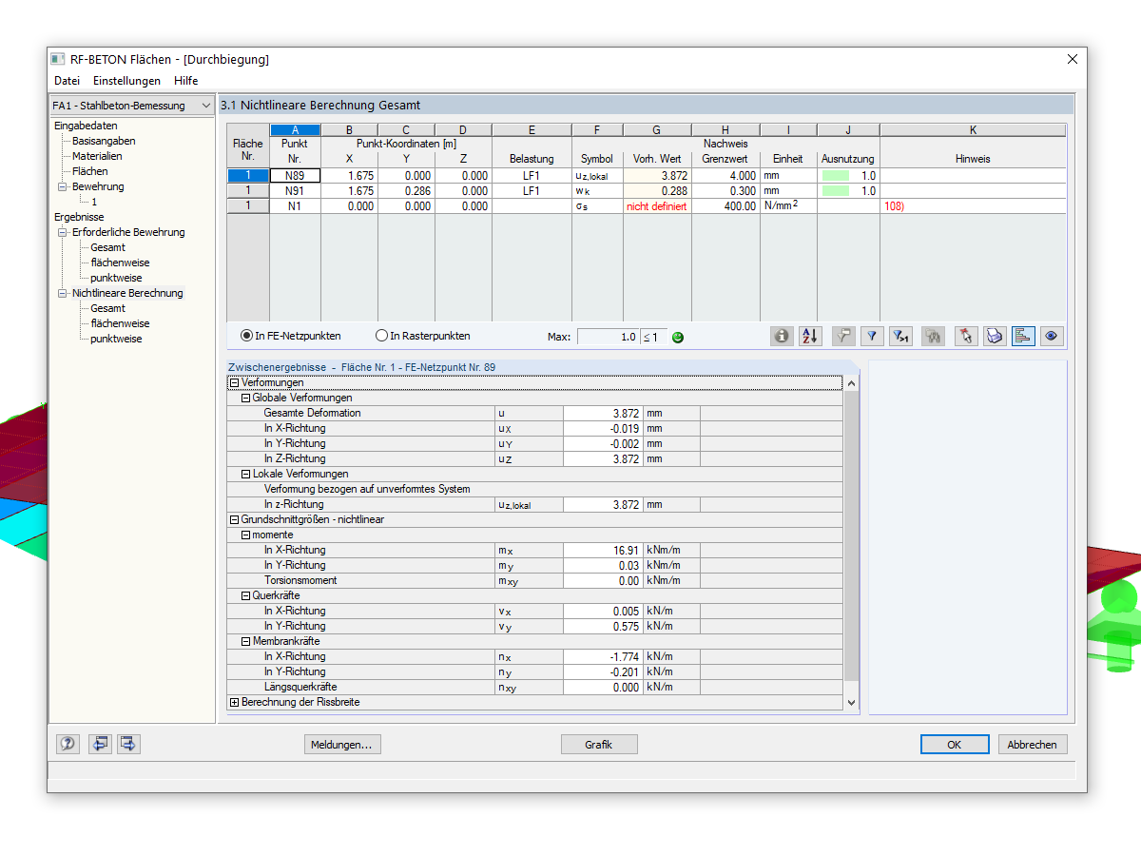Click the Vorh. Wert 0.288 cell
The width and height of the screenshot is (1141, 856).
(x=657, y=191)
